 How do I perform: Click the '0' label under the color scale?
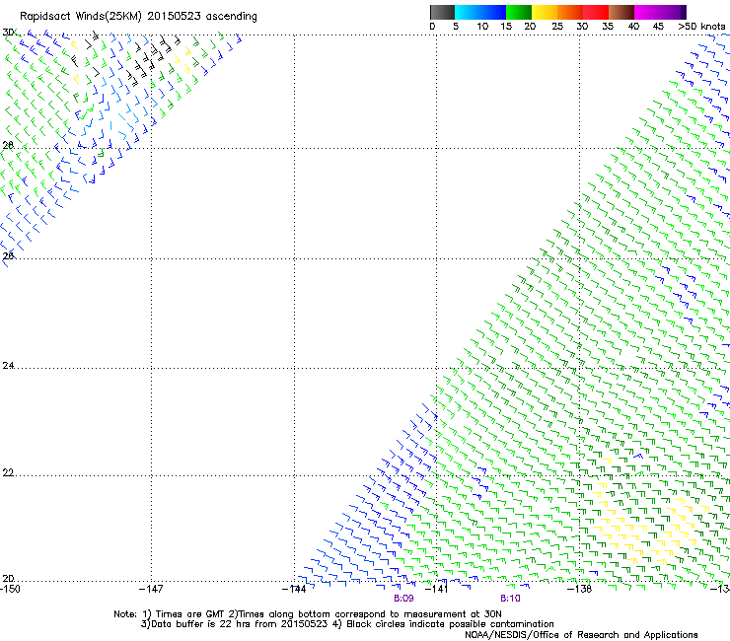pos(432,27)
